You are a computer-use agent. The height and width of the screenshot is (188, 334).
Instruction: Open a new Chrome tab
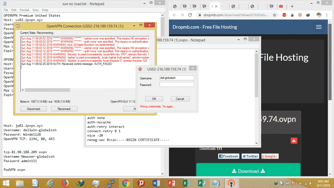(292, 6)
